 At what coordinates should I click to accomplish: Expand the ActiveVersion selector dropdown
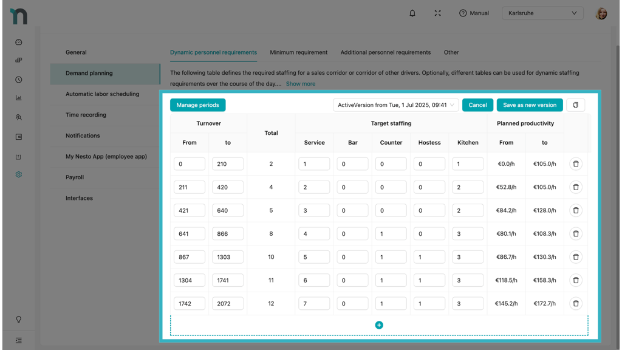(396, 105)
